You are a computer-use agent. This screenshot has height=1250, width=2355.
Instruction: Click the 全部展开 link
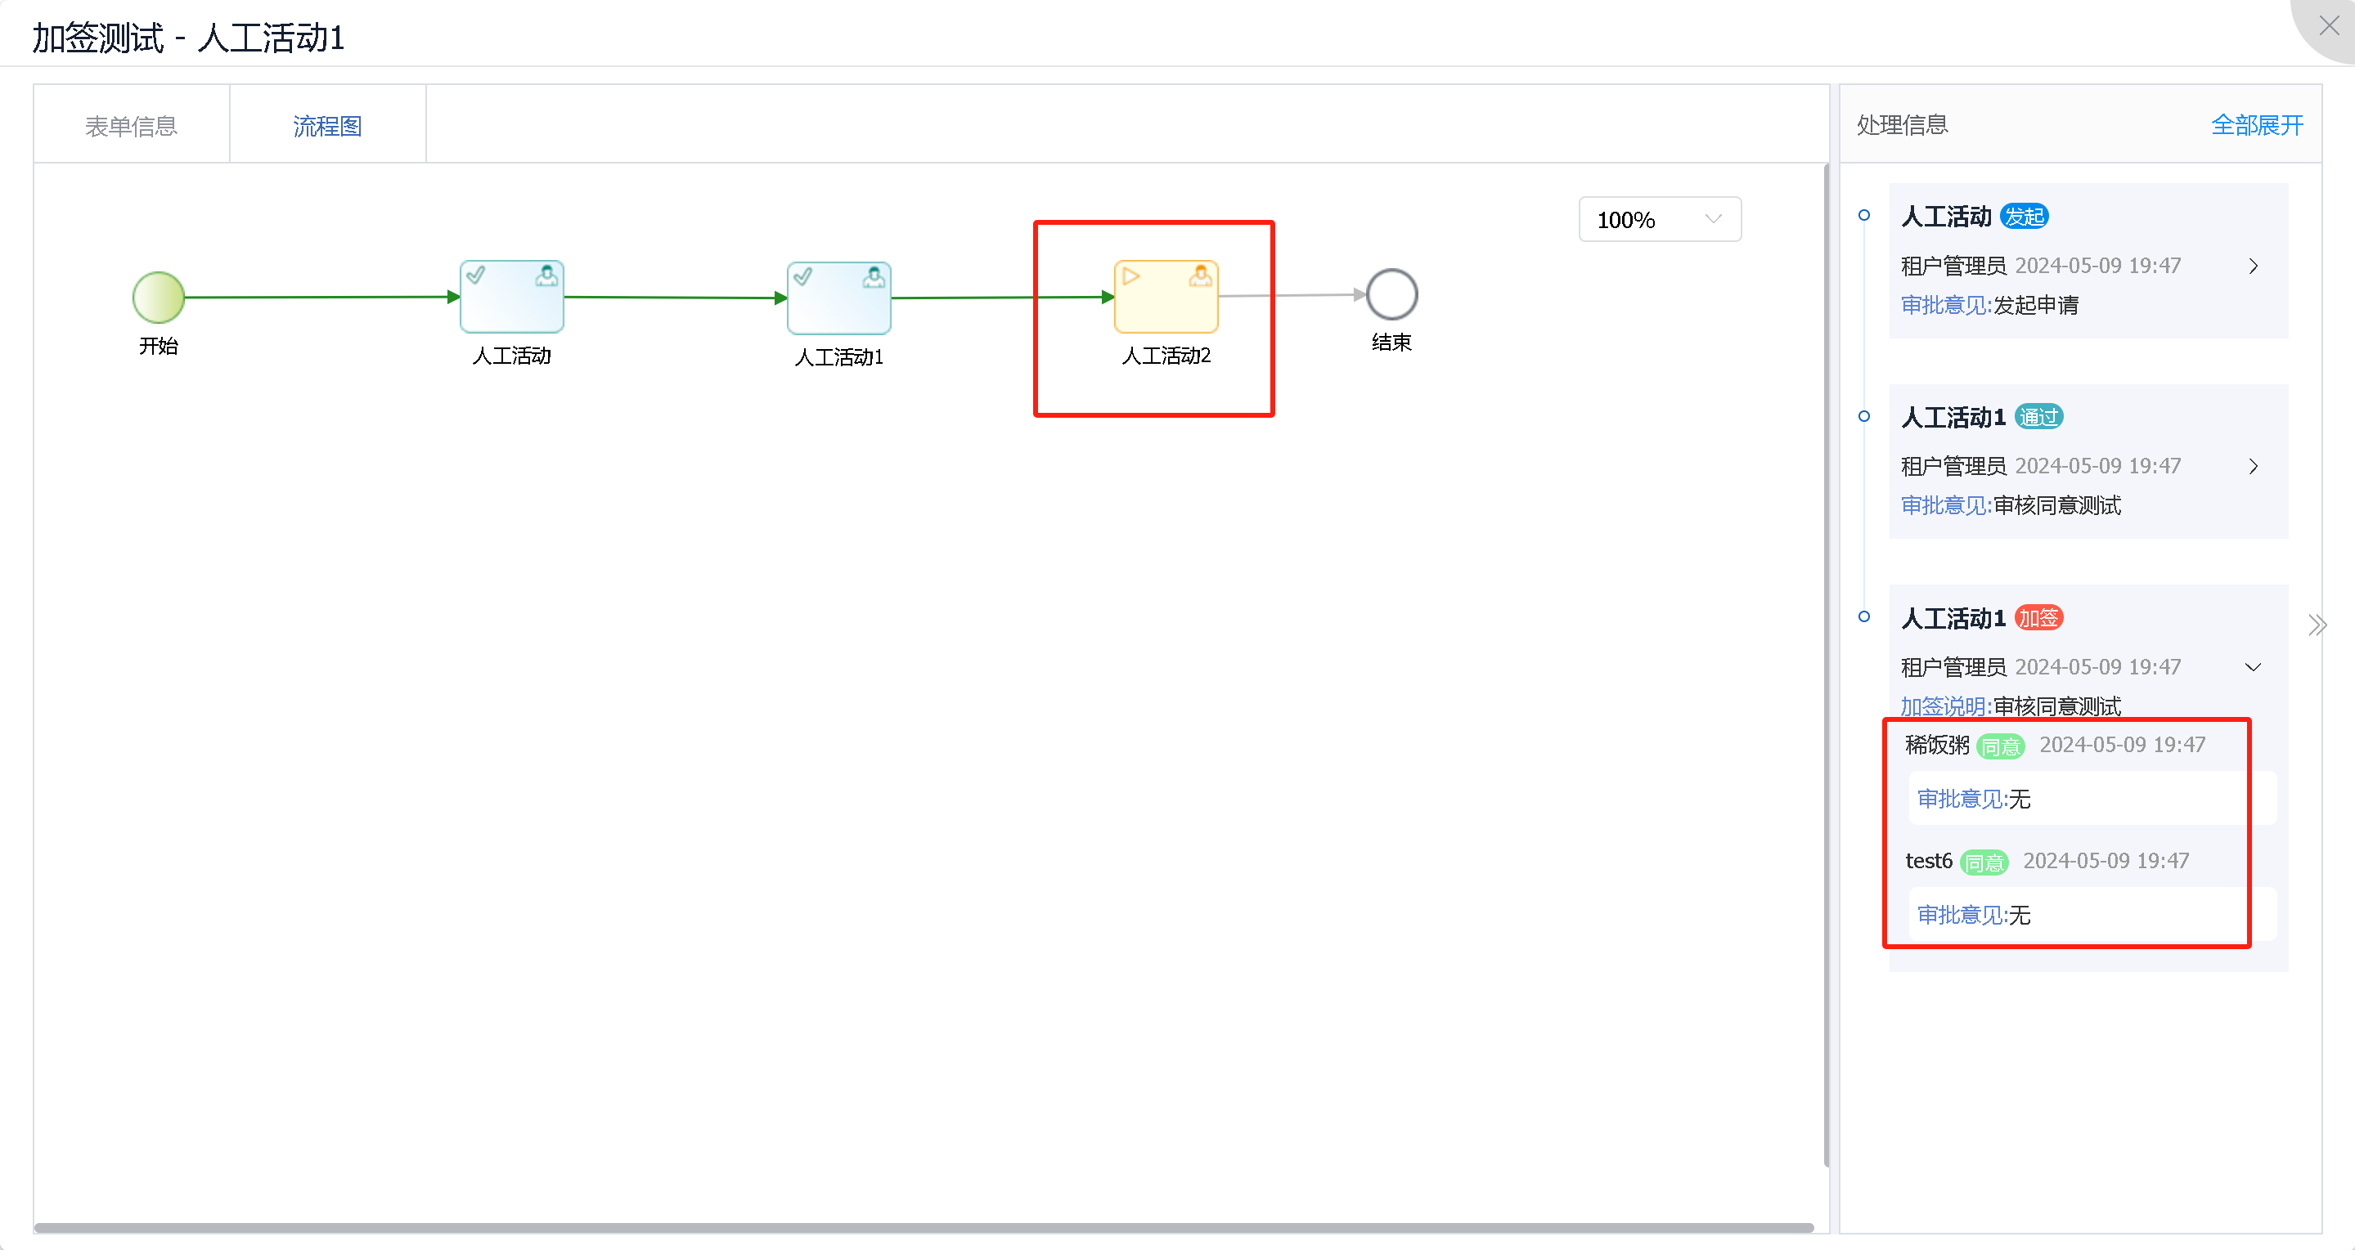coord(2256,125)
